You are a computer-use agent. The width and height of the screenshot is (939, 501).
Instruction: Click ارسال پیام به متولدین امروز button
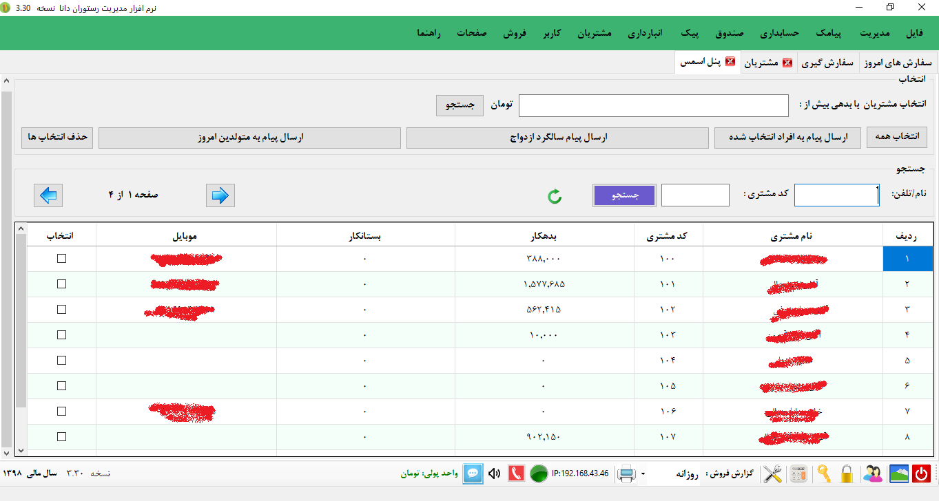(x=249, y=138)
